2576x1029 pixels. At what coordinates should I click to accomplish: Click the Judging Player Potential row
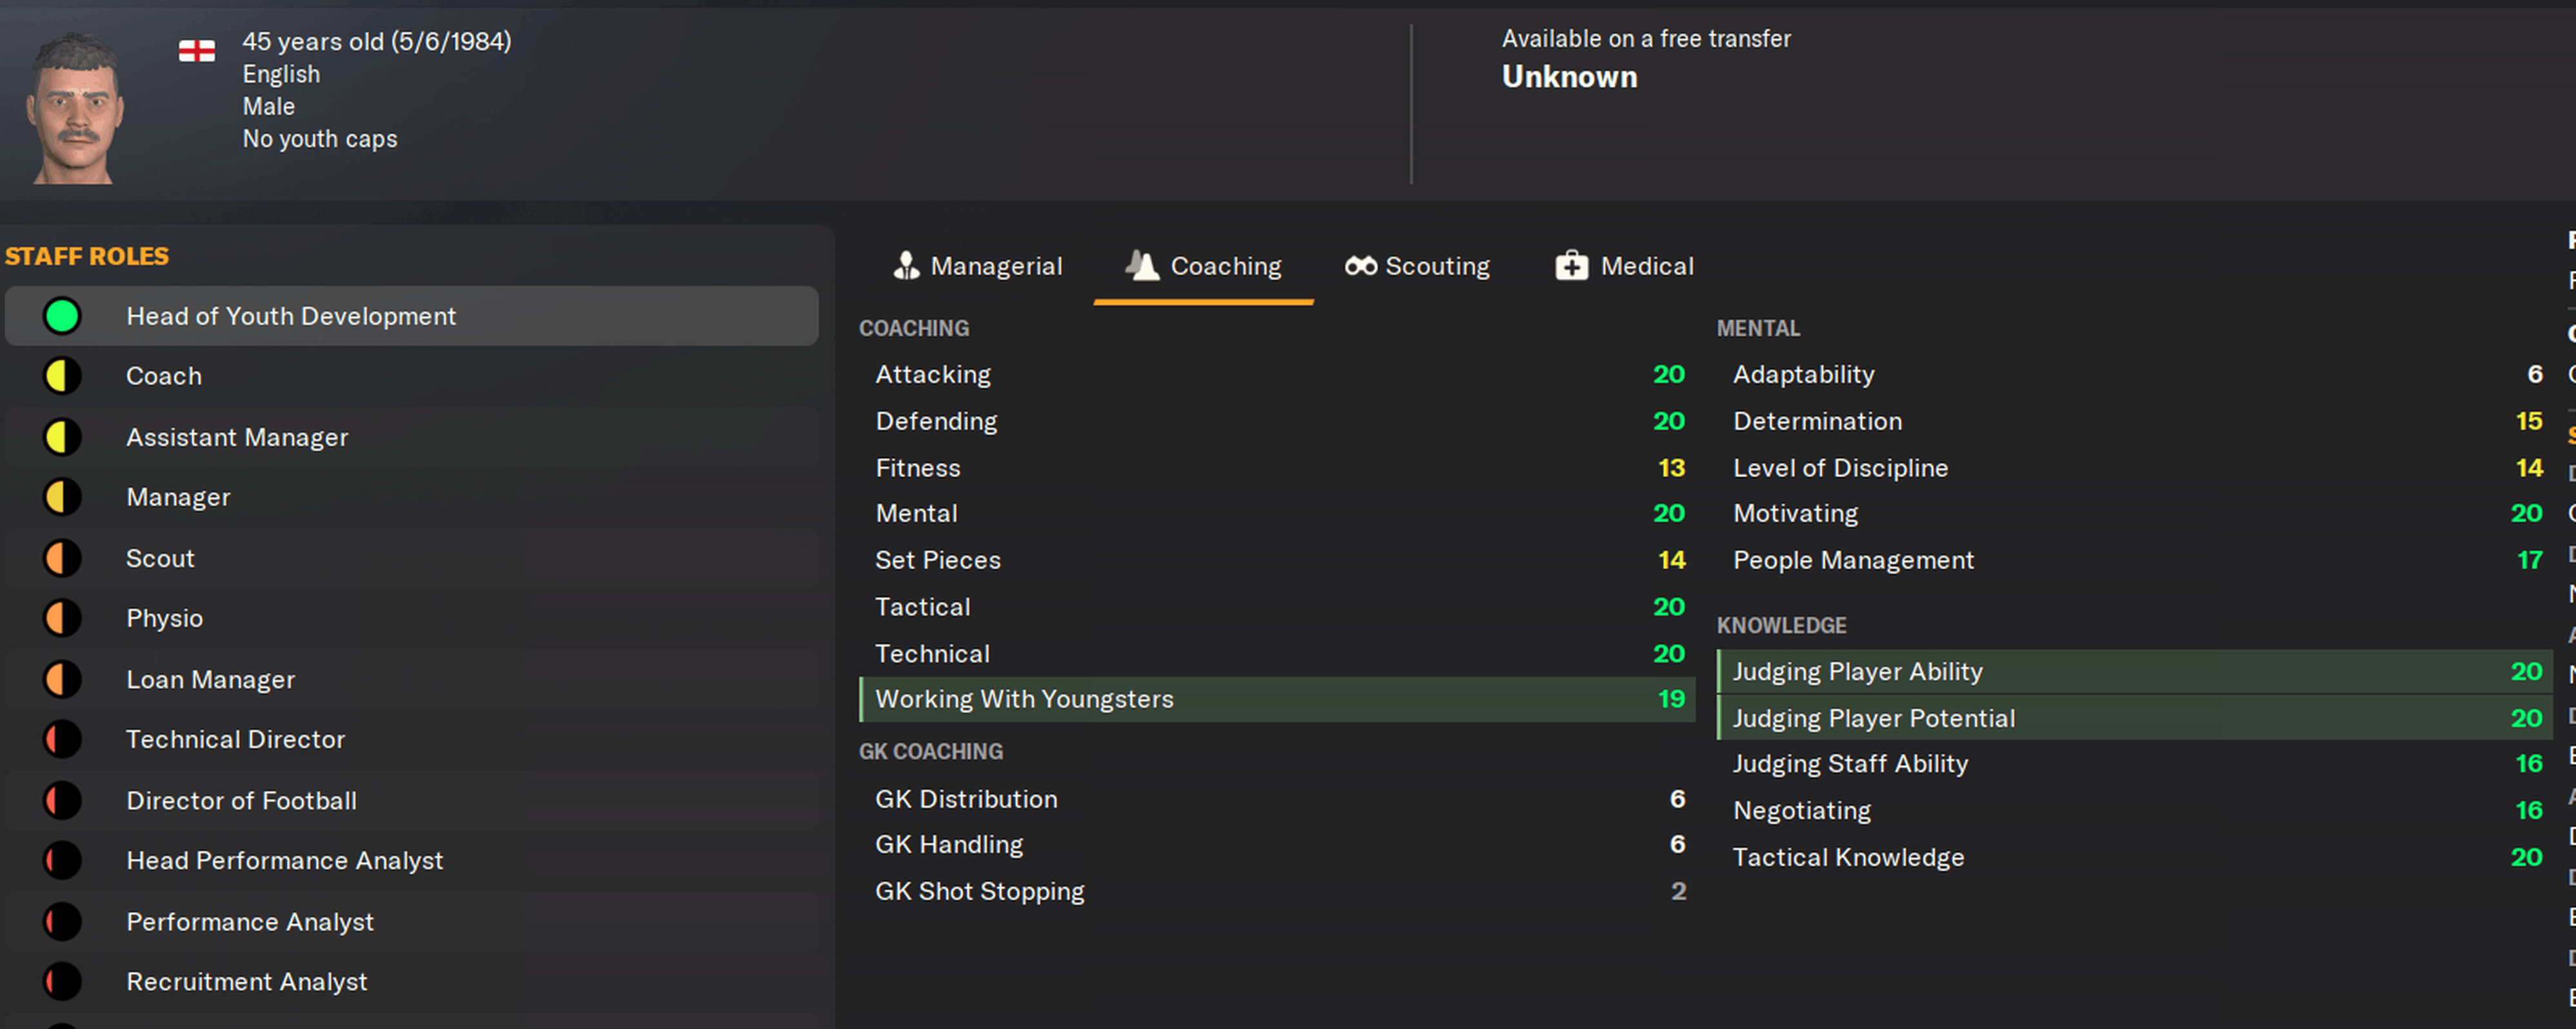pyautogui.click(x=2133, y=718)
